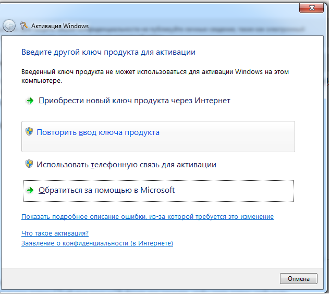
Task: Click message Введенный ключ продукта не может использоваться
Action: coord(155,76)
